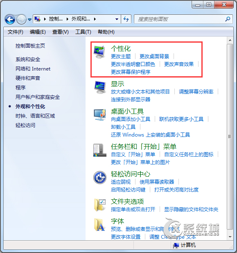Viewport: 237px width, 253px height.
Task: Click 打开或关闭高对比度
Action: pos(176,189)
